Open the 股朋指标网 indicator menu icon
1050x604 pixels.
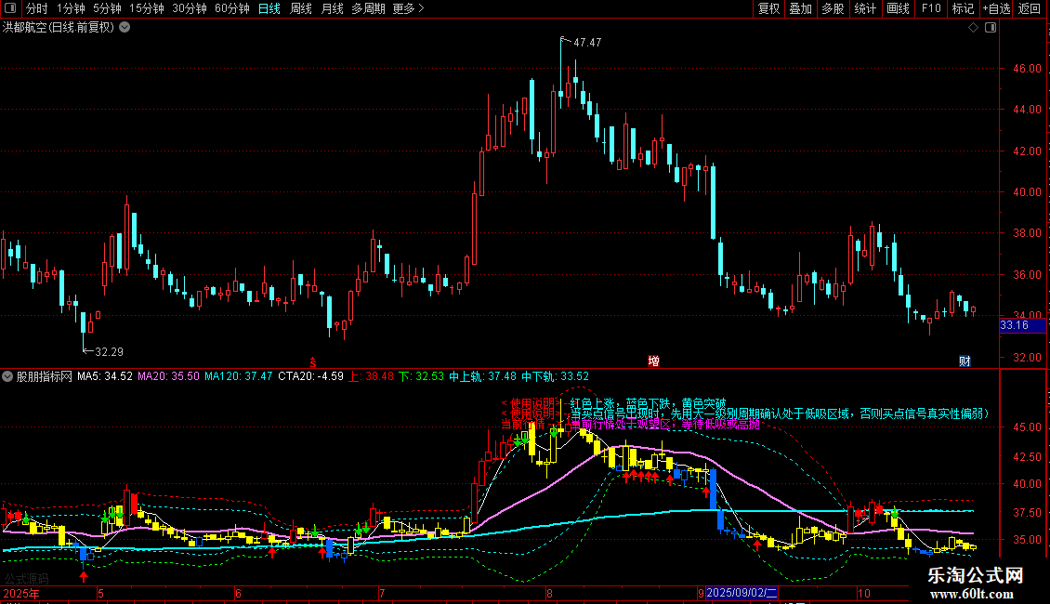tap(7, 376)
